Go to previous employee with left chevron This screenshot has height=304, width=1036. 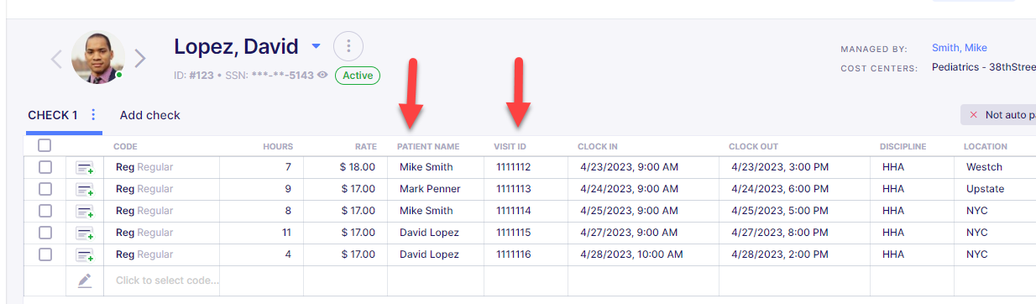click(x=57, y=58)
